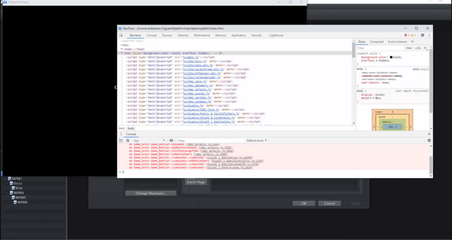Click the black background-color swatch

pos(391,57)
